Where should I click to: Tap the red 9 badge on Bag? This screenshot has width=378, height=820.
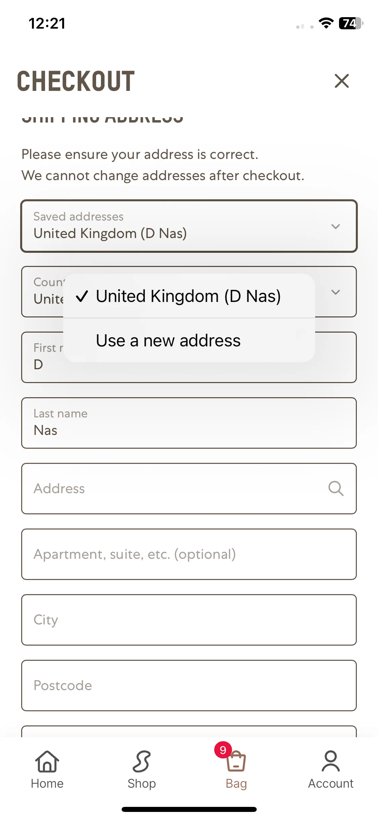pos(223,750)
